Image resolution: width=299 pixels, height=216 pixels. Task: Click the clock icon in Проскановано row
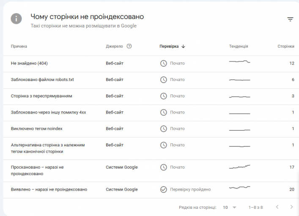163,167
